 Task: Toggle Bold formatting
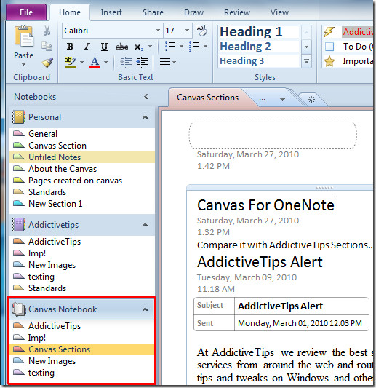tap(71, 47)
